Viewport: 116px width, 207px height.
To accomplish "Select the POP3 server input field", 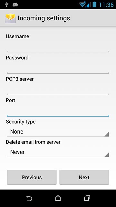I will click(58, 90).
